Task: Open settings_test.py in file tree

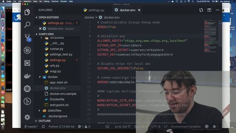Action: click(x=61, y=54)
